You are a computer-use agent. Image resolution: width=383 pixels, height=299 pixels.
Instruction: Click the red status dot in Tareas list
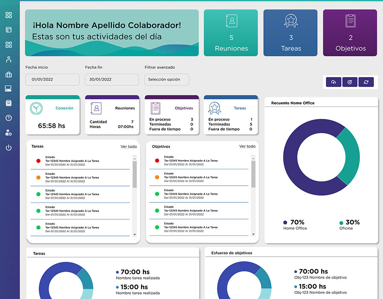point(38,161)
